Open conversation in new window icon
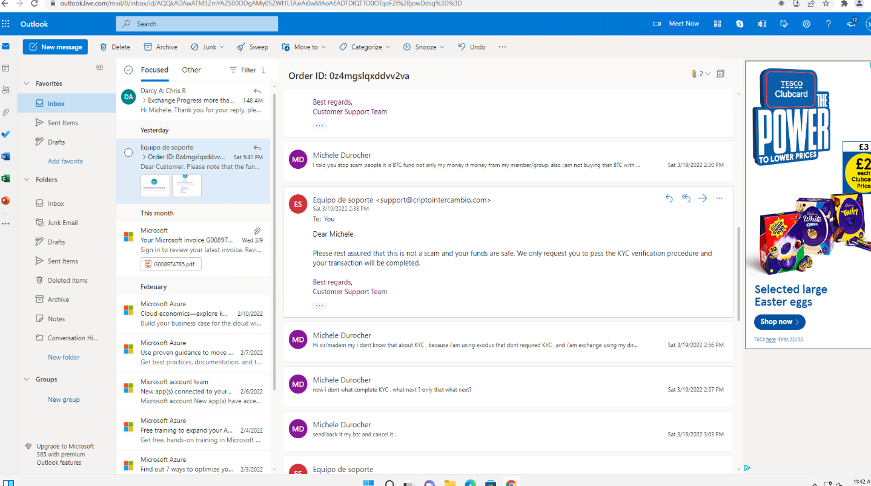 click(x=720, y=74)
